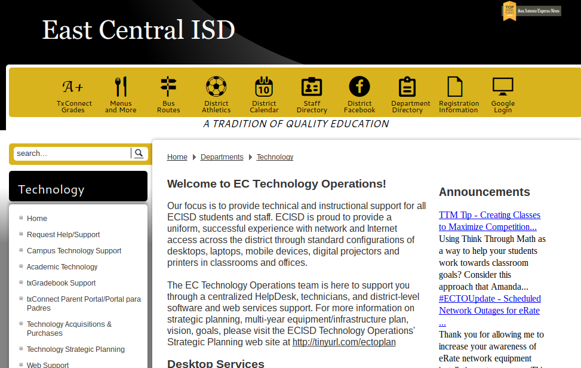Open txGradebook Support from sidebar menu

[61, 283]
